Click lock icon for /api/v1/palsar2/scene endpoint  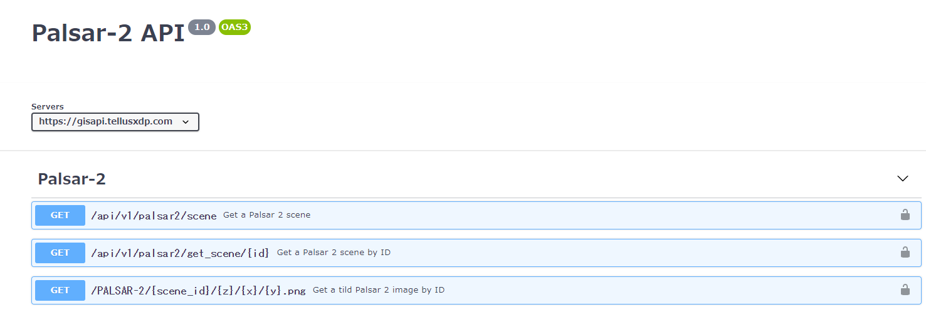pos(905,215)
